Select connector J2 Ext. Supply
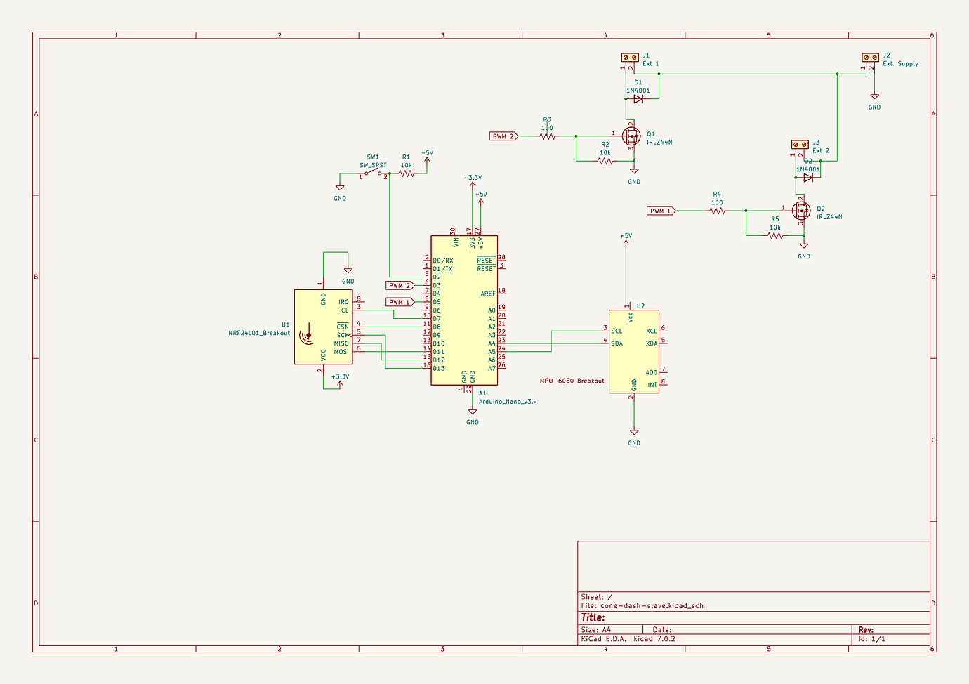Viewport: 969px width, 684px height. (871, 56)
